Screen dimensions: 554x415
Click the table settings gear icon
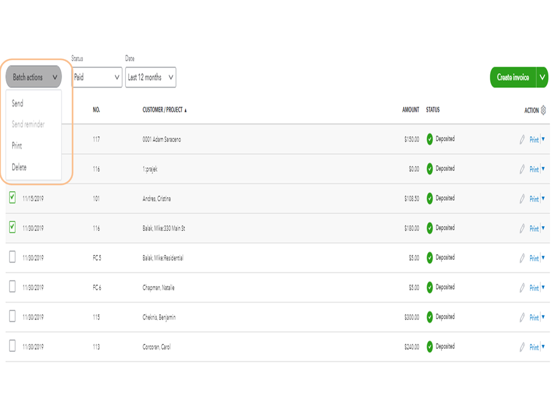(543, 110)
